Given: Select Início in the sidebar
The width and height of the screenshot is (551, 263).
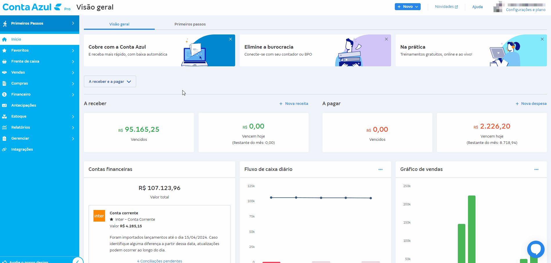Looking at the screenshot, I should 39,39.
